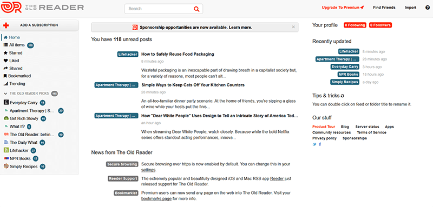Click the Get Rich Slowly feed icon
This screenshot has height=207, width=433.
click(x=6, y=118)
